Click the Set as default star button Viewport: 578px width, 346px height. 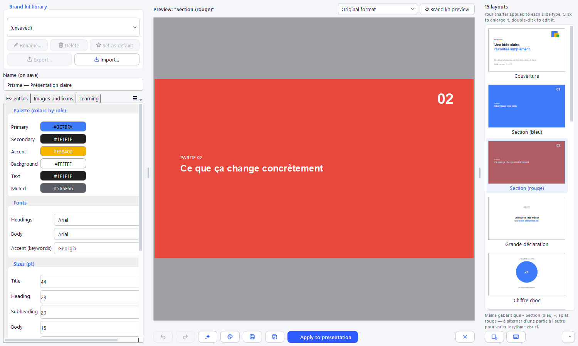coord(114,45)
